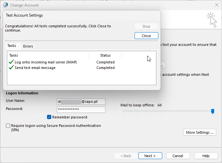The width and height of the screenshot is (222, 163).
Task: Click Cancel in the Change Account wizard
Action: click(x=178, y=156)
